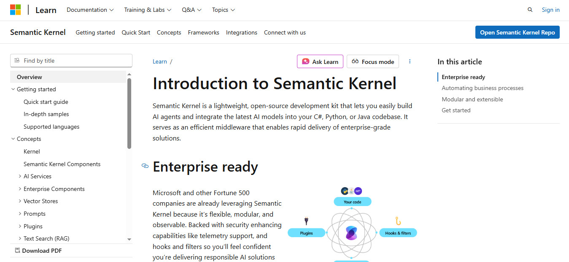
Task: Open the more options three-dot icon
Action: pos(410,61)
